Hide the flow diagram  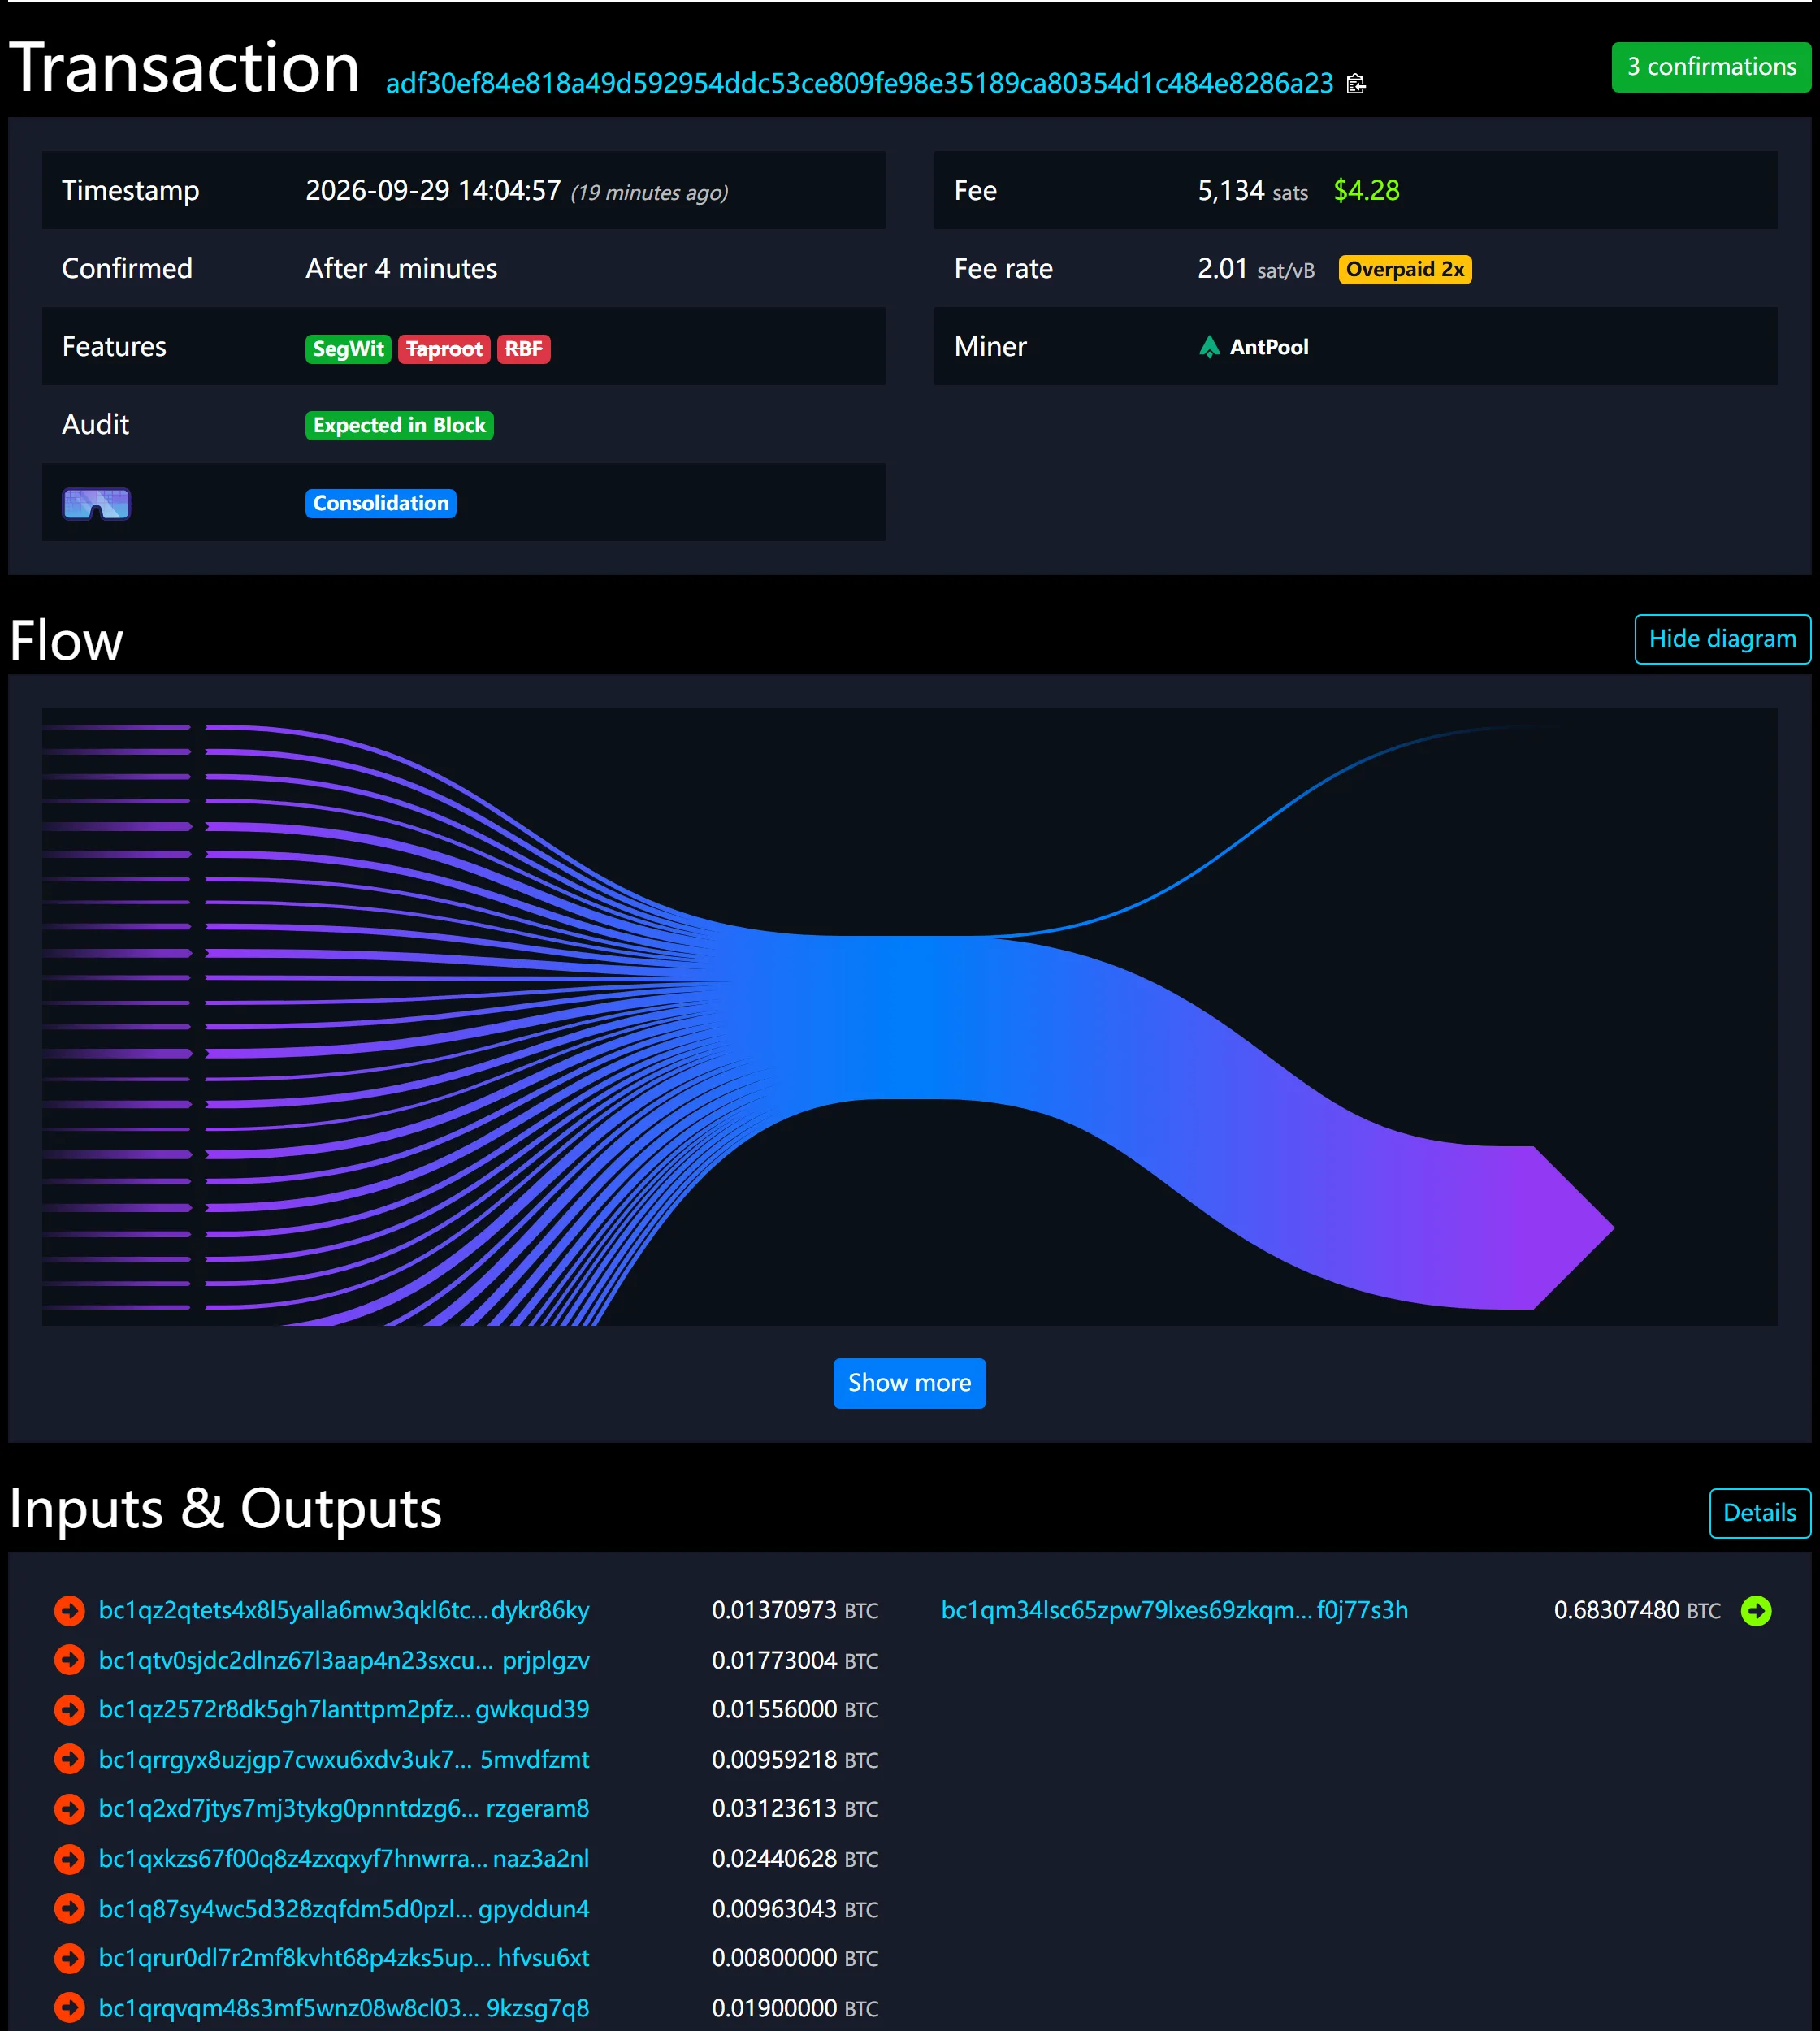point(1722,639)
